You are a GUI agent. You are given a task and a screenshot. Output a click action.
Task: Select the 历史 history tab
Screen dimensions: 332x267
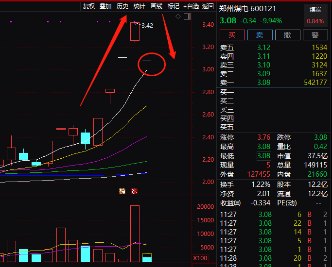[x=122, y=6]
